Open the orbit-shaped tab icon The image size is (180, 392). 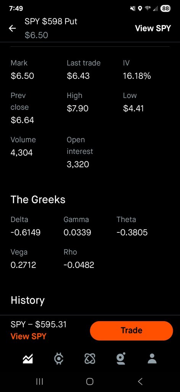[90, 359]
